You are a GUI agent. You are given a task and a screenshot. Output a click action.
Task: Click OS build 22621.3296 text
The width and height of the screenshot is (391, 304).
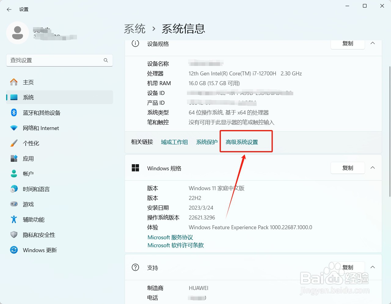(x=202, y=218)
